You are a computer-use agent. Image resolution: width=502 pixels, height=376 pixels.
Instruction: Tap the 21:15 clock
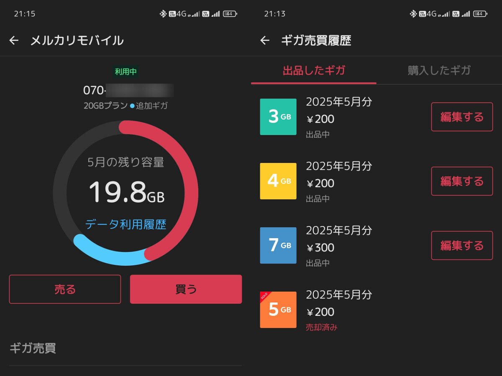click(x=25, y=14)
